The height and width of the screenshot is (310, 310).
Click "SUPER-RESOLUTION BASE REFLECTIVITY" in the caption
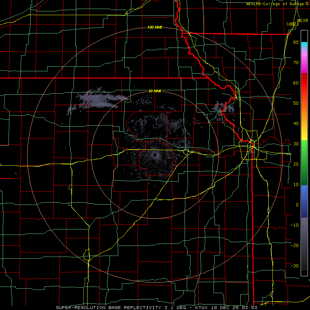click(x=108, y=308)
